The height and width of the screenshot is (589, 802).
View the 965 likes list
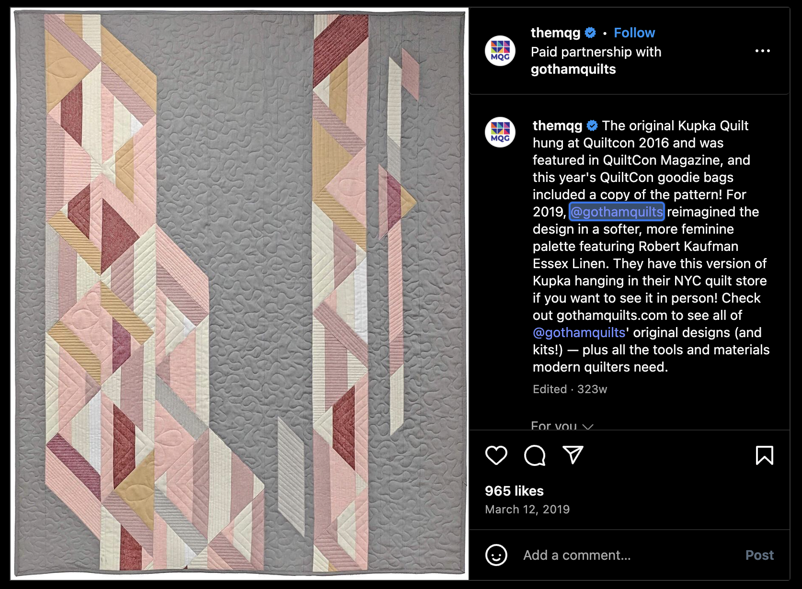pyautogui.click(x=514, y=491)
